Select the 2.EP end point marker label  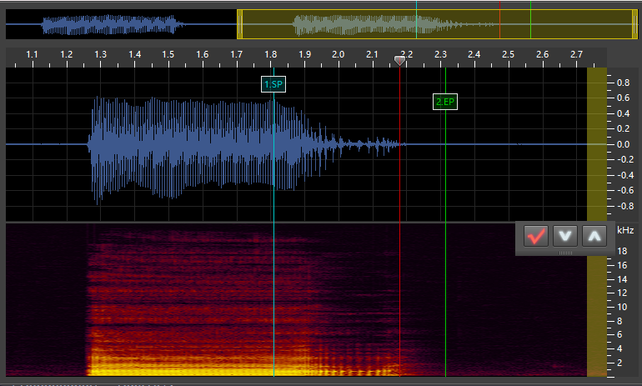[x=445, y=102]
